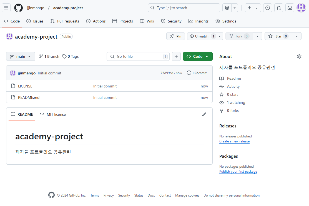Click the GitHub Octocat logo in header

(19, 8)
